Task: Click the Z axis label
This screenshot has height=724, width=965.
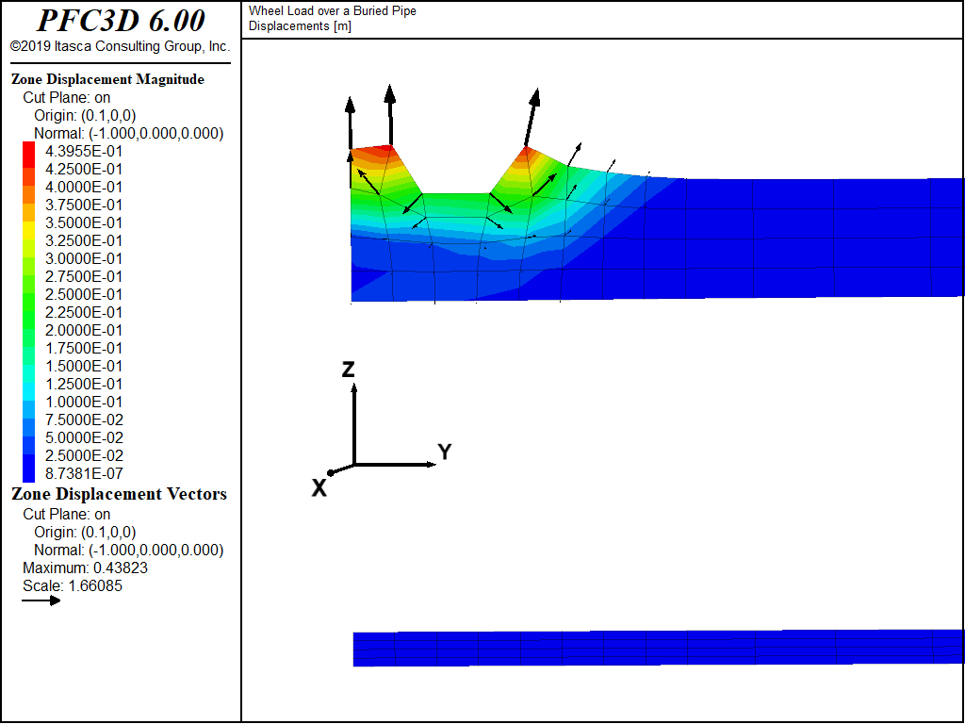Action: tap(349, 370)
